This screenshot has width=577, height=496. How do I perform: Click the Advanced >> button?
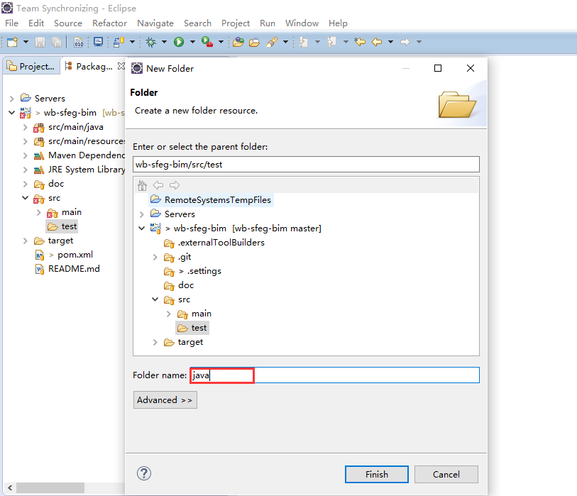click(x=165, y=400)
